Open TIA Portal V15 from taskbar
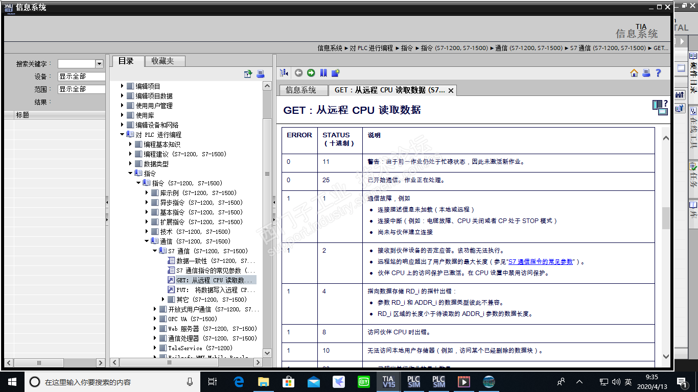 point(389,382)
